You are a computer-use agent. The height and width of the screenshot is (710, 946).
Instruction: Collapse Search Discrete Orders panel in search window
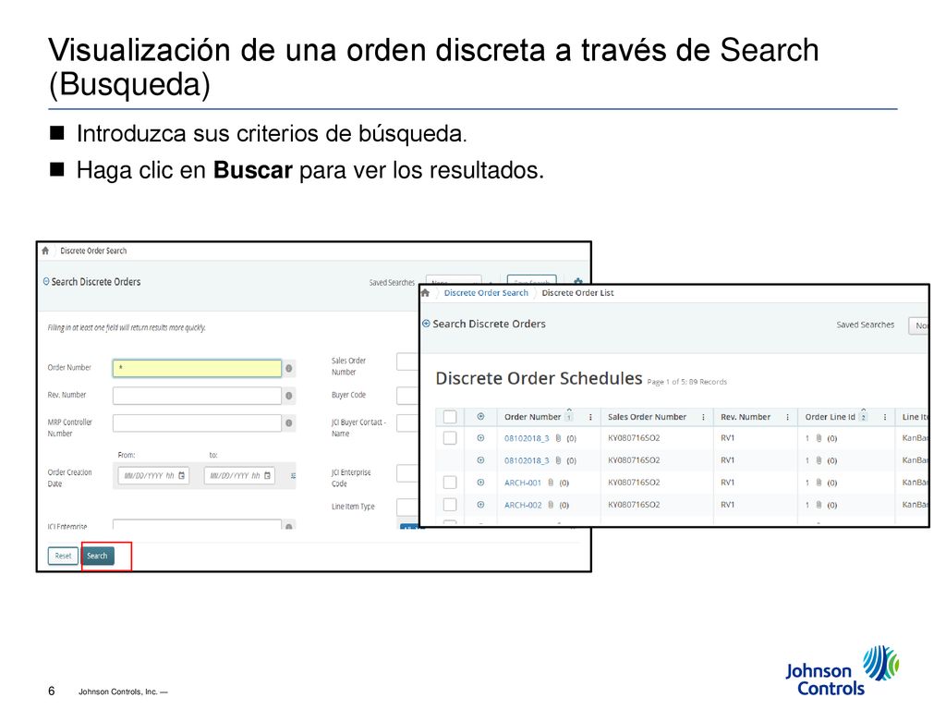click(x=46, y=281)
